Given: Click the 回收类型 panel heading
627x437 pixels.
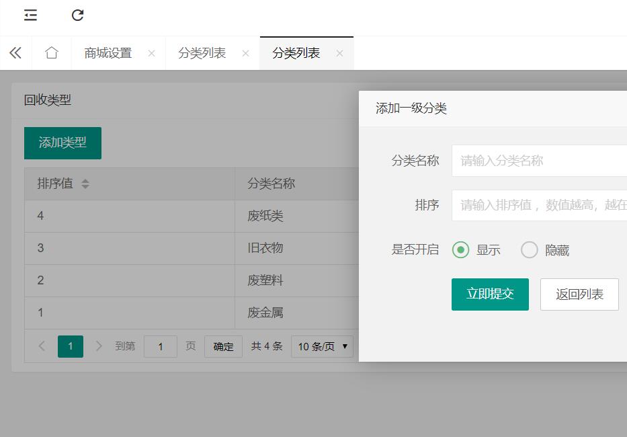Looking at the screenshot, I should tap(48, 100).
